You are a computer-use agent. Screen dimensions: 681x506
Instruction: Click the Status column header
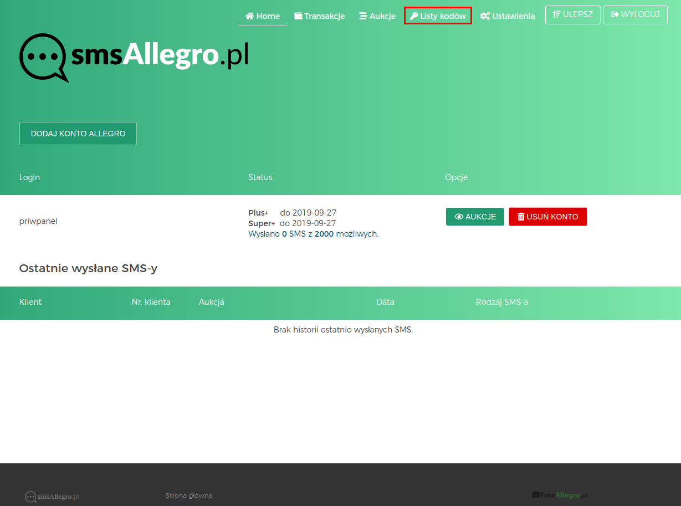click(x=260, y=177)
